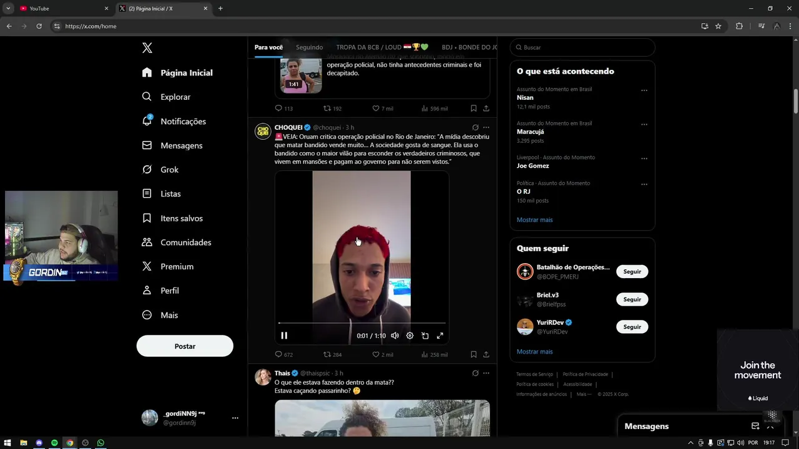Image resolution: width=799 pixels, height=449 pixels.
Task: Like the post with 7 mil likes
Action: tap(383, 109)
